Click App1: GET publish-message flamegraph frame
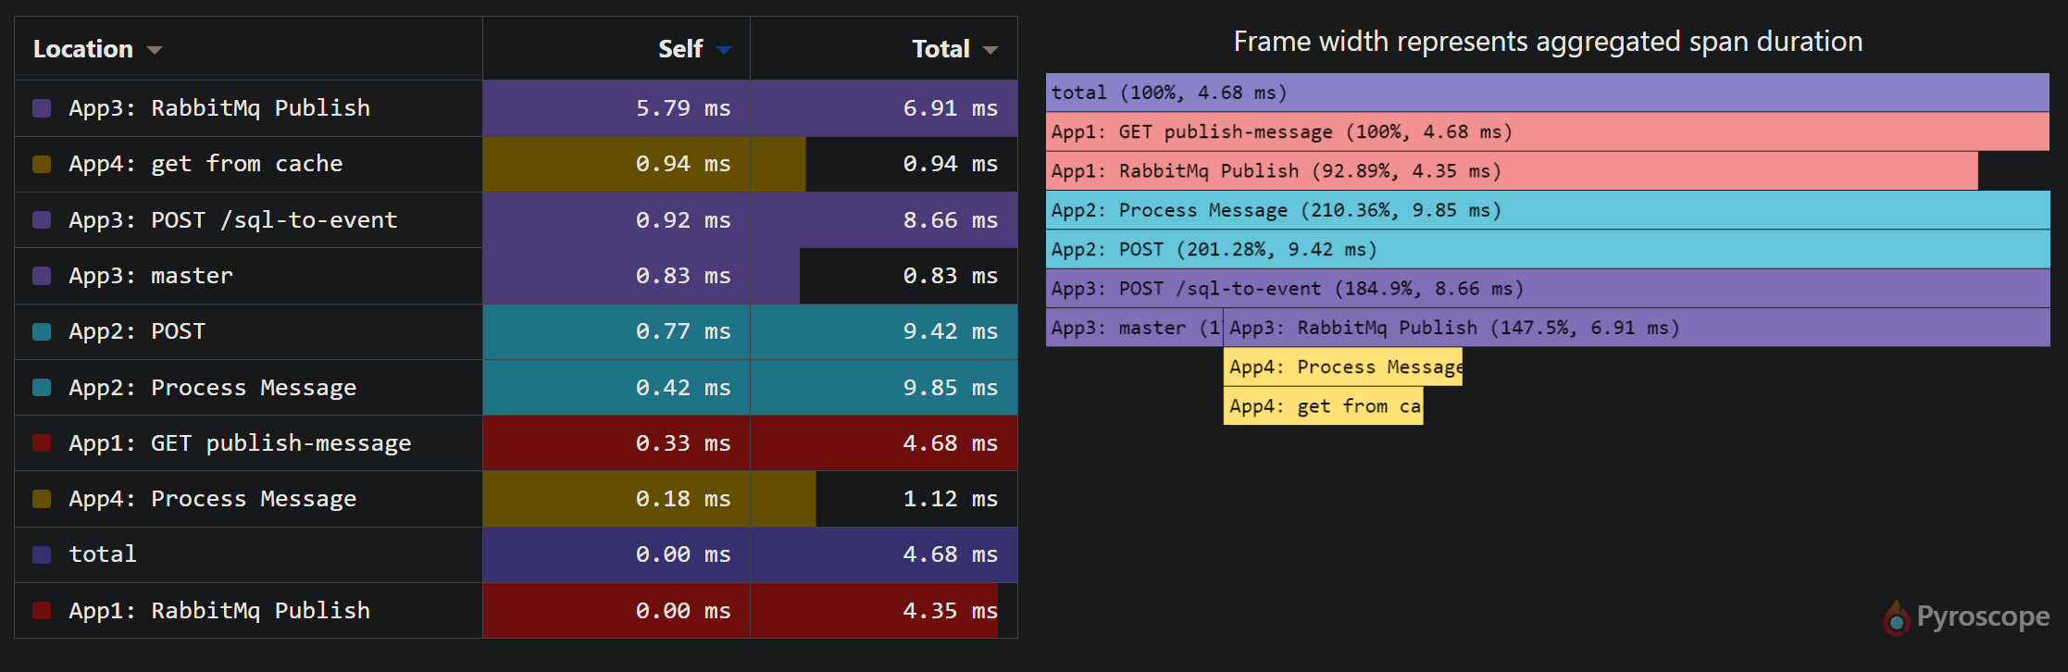This screenshot has height=672, width=2068. tap(1548, 131)
